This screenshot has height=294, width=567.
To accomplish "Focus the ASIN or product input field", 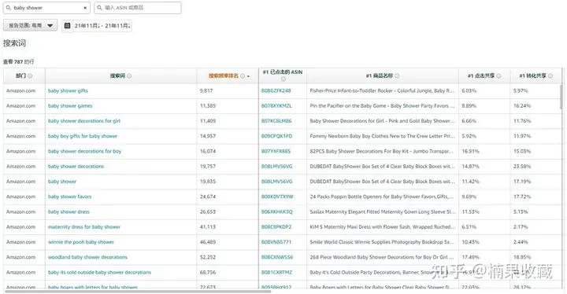I will [138, 8].
